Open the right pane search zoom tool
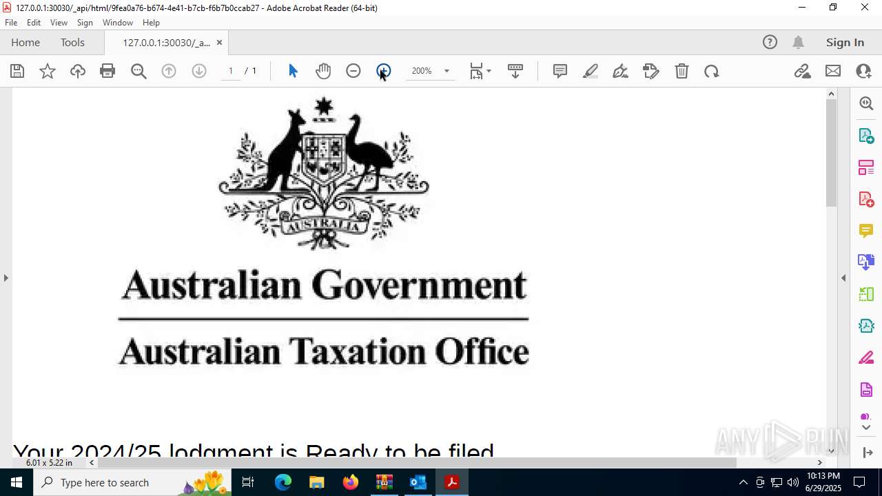 click(866, 103)
